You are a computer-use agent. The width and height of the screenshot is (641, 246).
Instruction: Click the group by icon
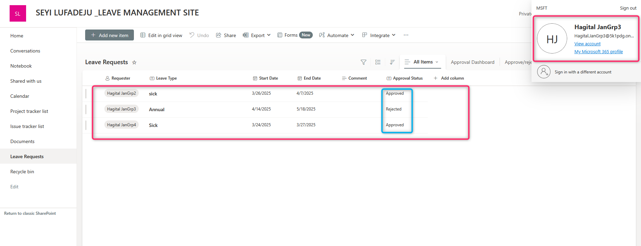tap(378, 62)
